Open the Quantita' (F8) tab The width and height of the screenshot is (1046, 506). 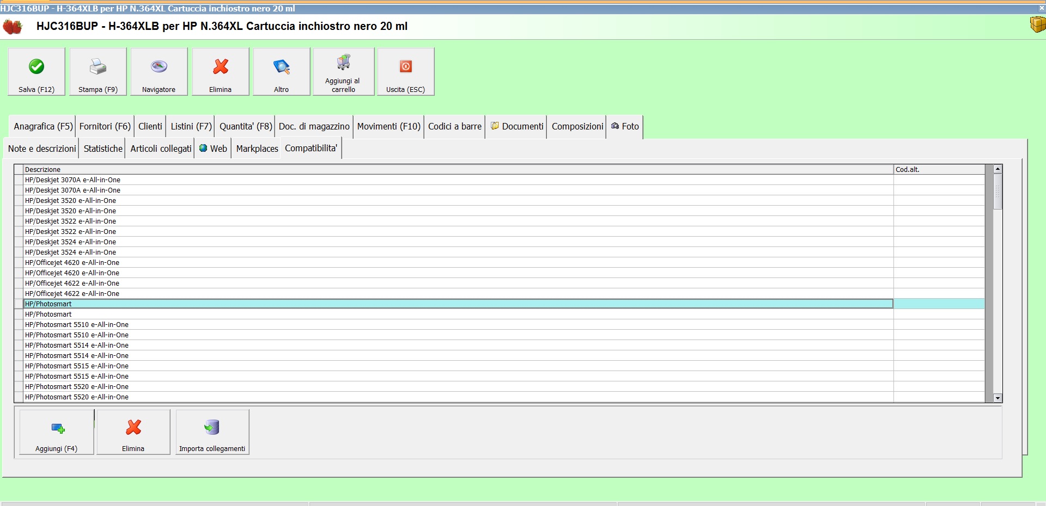246,126
